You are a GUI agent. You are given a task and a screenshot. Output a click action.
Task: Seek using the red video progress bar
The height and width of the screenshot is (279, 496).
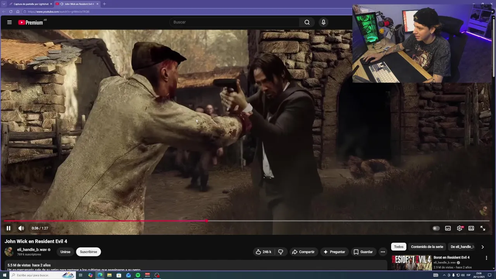pyautogui.click(x=105, y=221)
